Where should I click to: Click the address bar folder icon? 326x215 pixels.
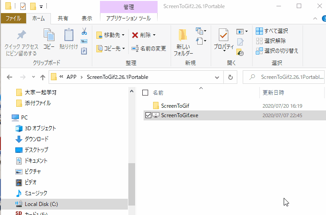[x=54, y=77]
